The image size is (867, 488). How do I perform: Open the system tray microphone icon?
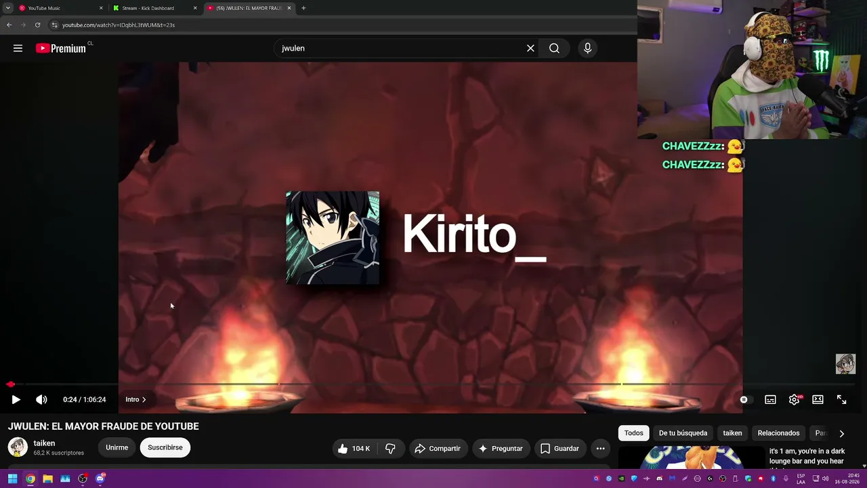pyautogui.click(x=786, y=479)
